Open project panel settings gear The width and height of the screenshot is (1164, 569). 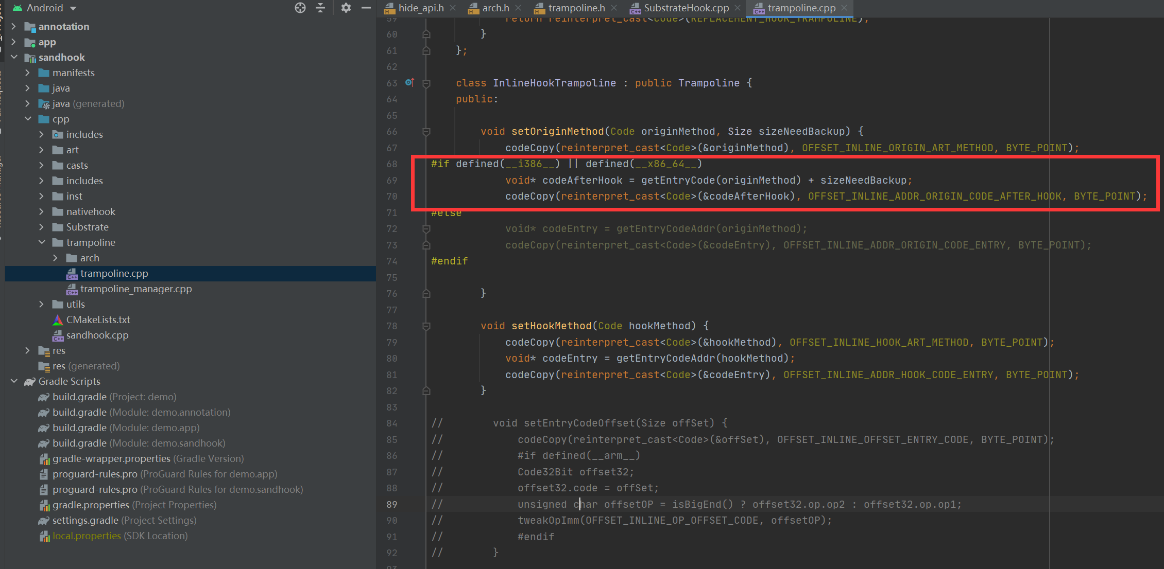point(346,8)
